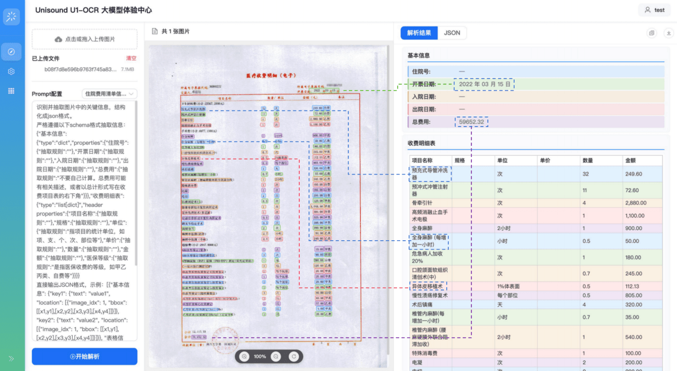Download results via the download icon
Screen dimensions: 677x371
click(668, 33)
